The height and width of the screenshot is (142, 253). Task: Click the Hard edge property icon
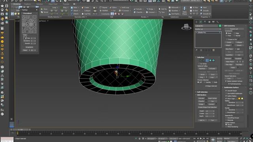click(202, 7)
